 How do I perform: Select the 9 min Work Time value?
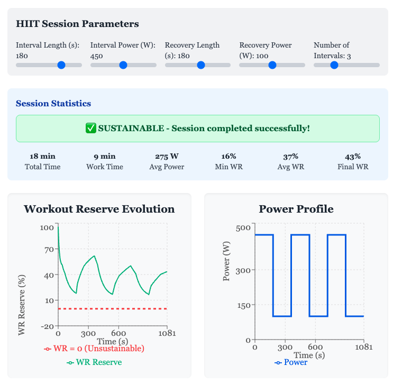pyautogui.click(x=105, y=157)
